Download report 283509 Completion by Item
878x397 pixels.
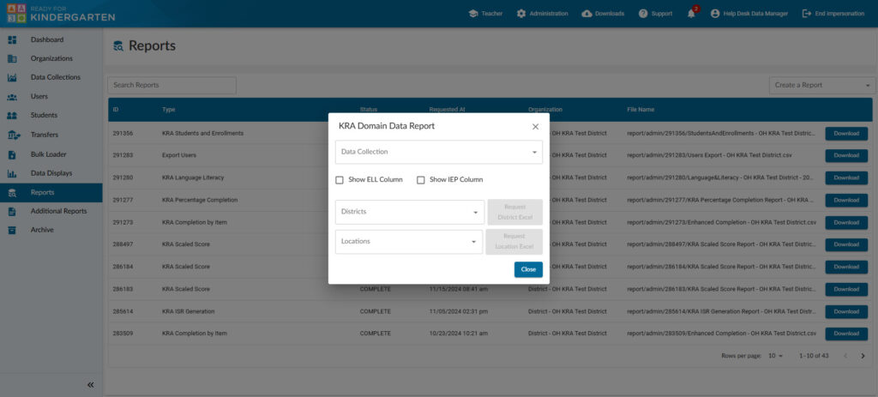[846, 334]
